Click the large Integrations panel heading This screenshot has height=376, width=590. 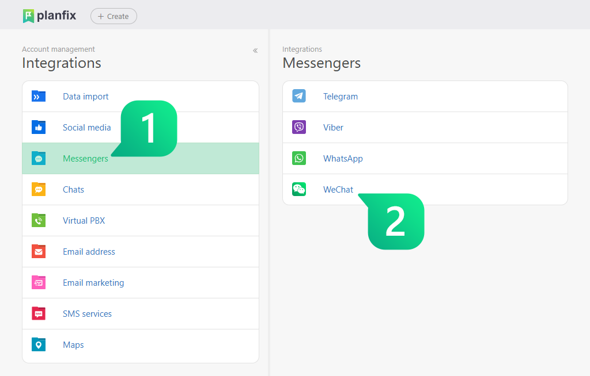click(62, 63)
